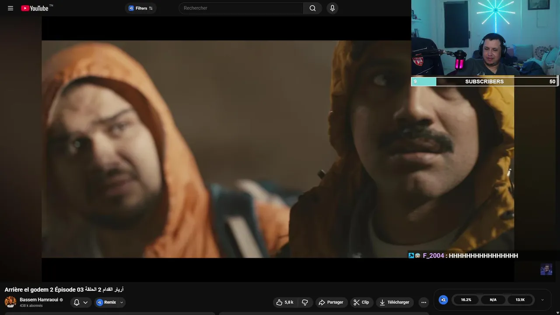
Task: Like the video (5,8 k)
Action: point(285,302)
